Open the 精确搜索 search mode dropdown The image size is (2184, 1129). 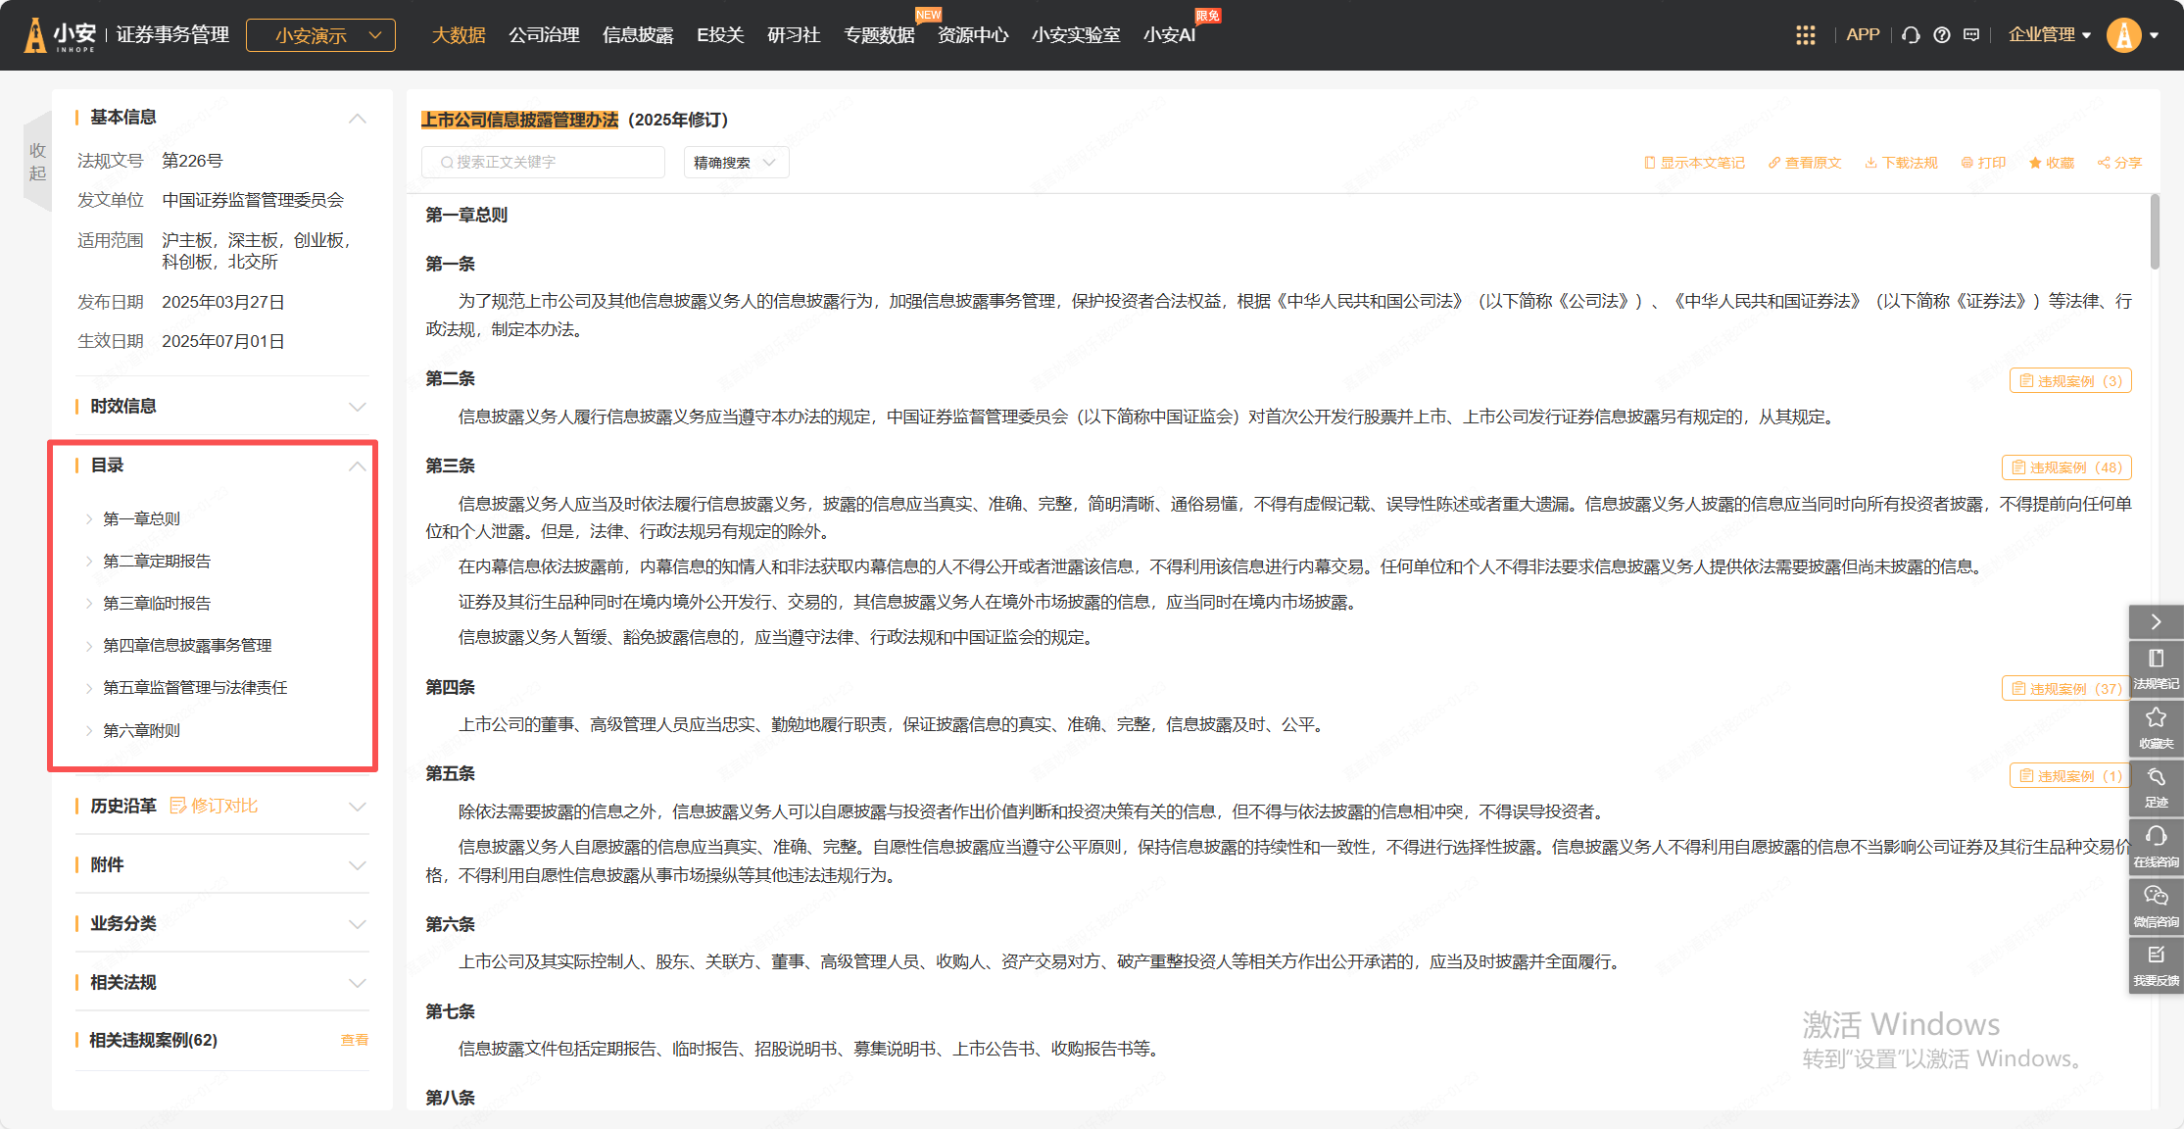[x=735, y=163]
